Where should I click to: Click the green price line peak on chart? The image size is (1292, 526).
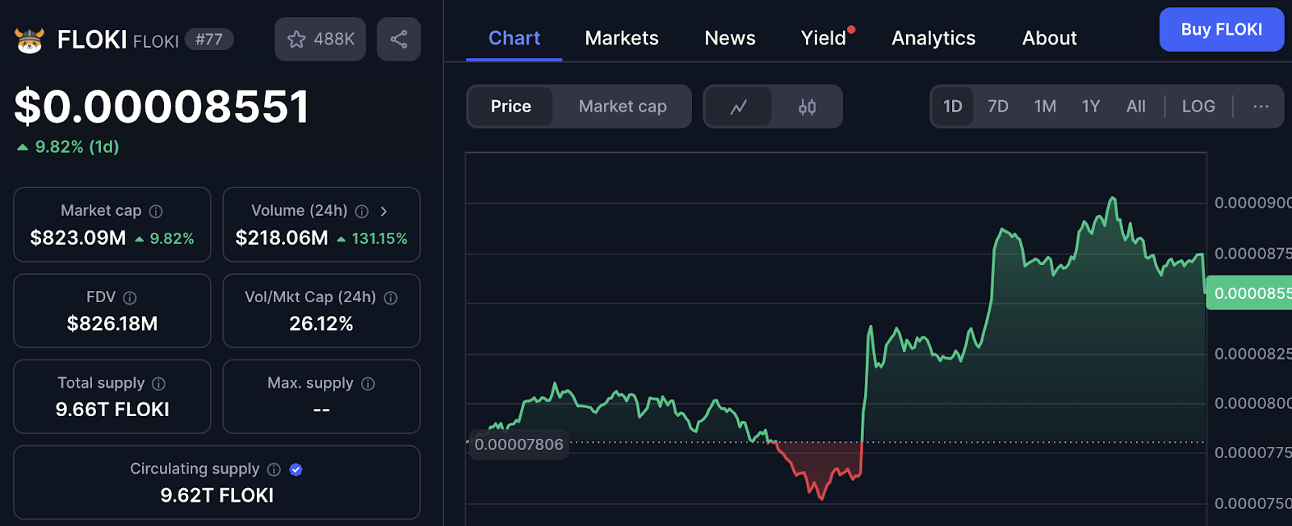(x=1113, y=198)
